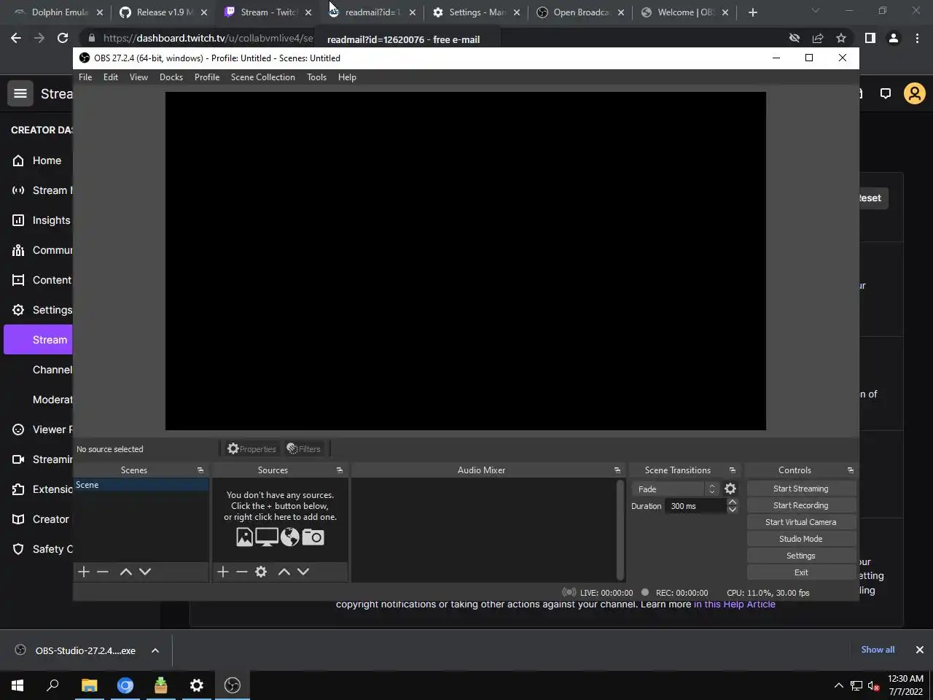The height and width of the screenshot is (700, 933).
Task: Pop out the Controls dock icon
Action: click(851, 470)
